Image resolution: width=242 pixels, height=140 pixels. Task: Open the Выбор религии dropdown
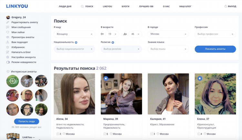tap(121, 49)
